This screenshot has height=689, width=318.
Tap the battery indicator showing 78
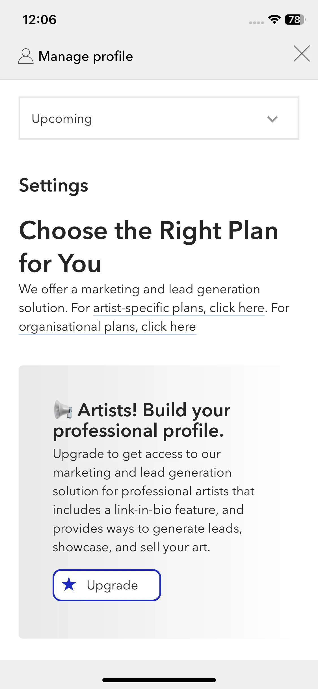point(295,20)
